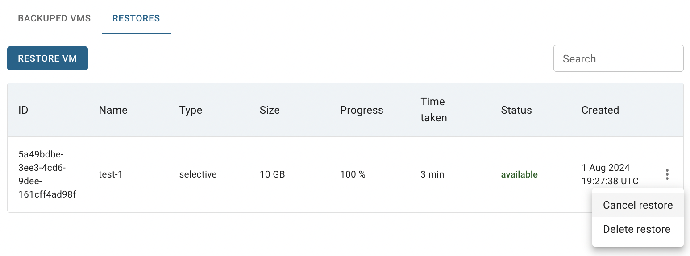Image resolution: width=690 pixels, height=256 pixels.
Task: Sort table by Progress column header
Action: (x=362, y=110)
